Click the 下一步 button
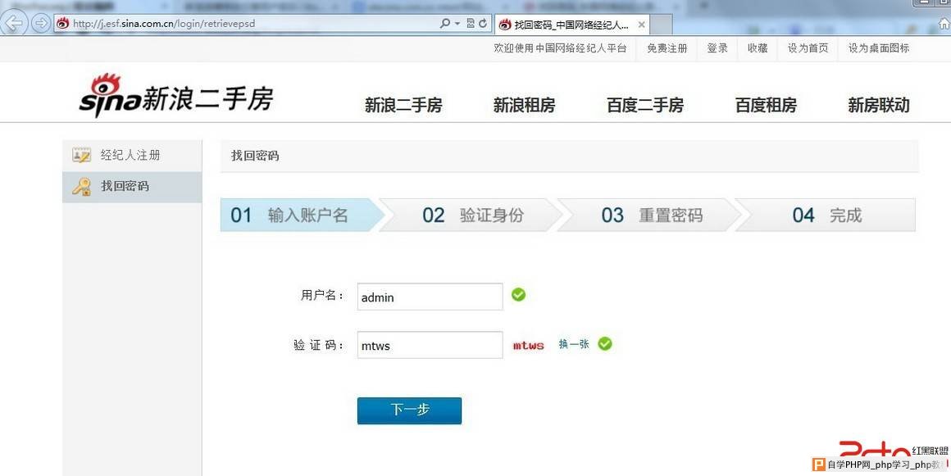This screenshot has width=951, height=476. tap(409, 410)
